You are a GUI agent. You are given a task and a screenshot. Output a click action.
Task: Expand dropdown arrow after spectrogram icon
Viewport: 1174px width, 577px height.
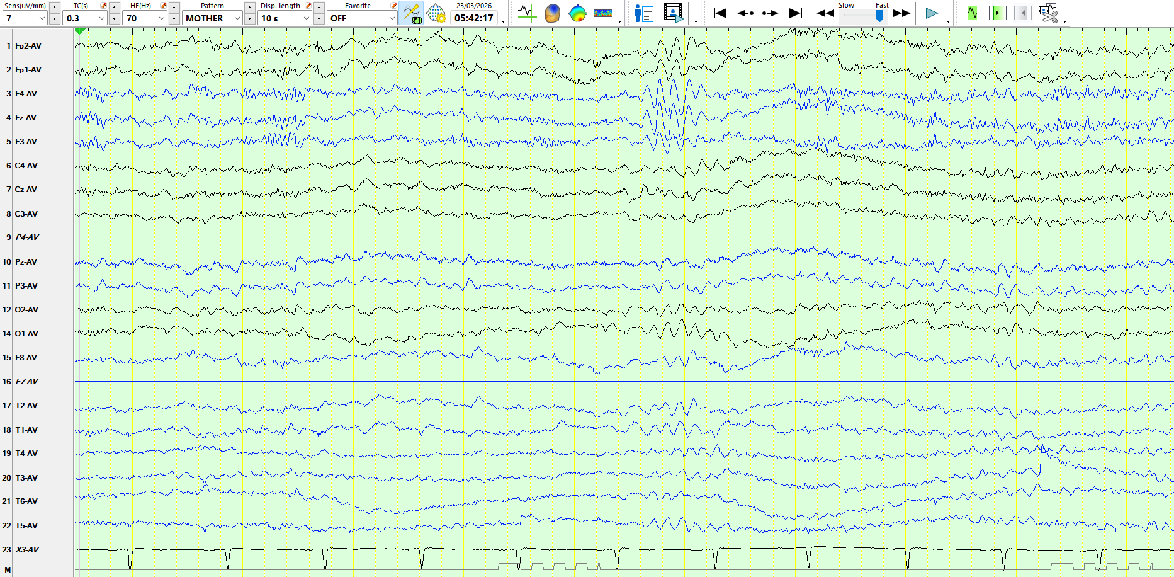click(619, 21)
